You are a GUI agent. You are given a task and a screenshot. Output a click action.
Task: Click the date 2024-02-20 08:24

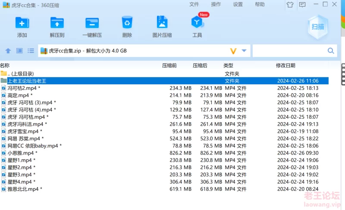(298, 189)
